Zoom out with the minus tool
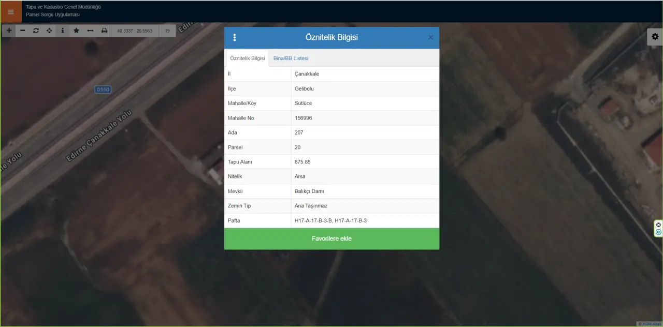Viewport: 663px width, 327px height. coord(22,31)
